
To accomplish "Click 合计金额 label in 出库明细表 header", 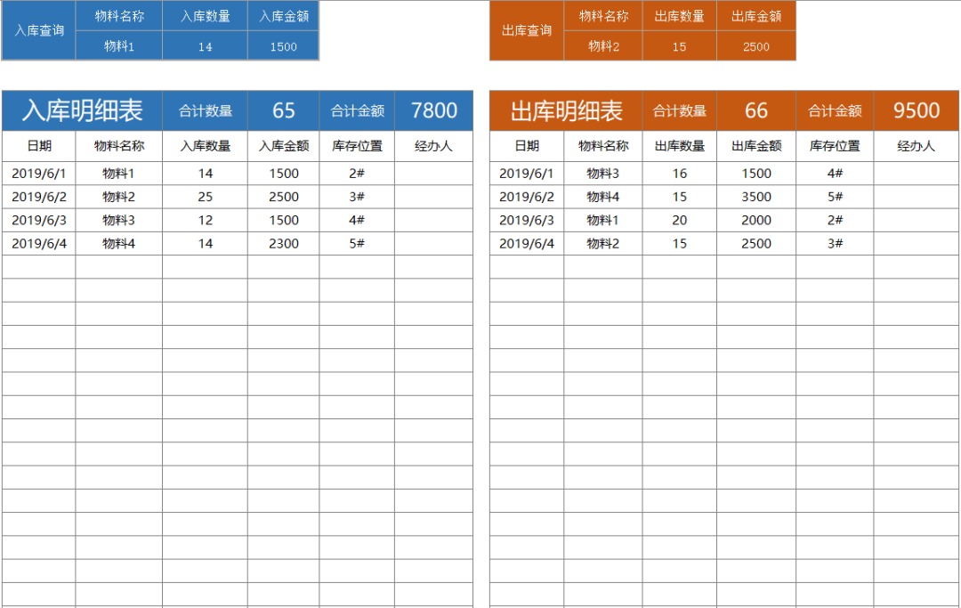I will click(835, 110).
